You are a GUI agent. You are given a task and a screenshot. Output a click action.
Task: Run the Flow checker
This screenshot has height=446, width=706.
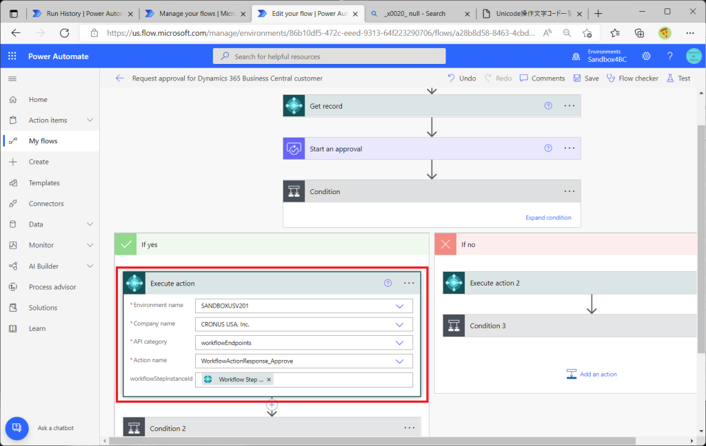[632, 78]
